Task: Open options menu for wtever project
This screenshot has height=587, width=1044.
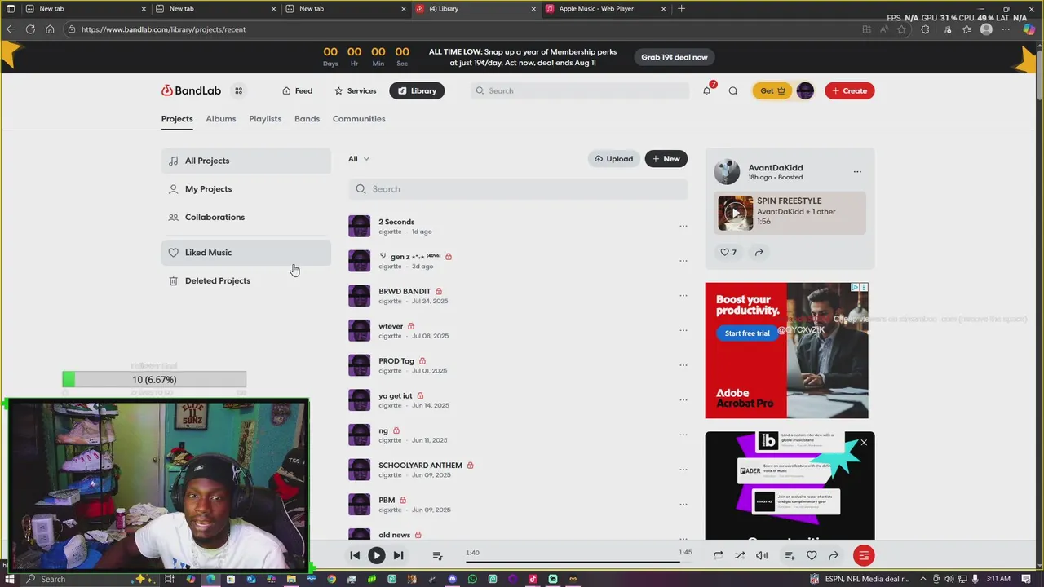Action: [x=683, y=330]
